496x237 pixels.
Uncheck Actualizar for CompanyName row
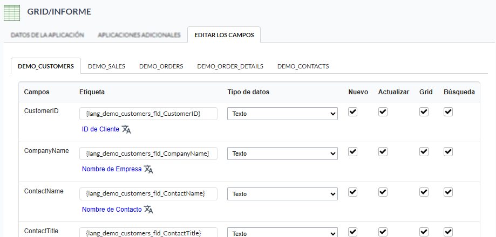pos(383,152)
